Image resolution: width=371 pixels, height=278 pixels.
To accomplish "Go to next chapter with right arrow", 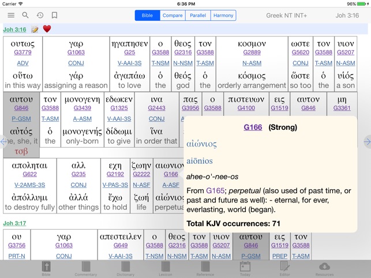I will pyautogui.click(x=367, y=141).
